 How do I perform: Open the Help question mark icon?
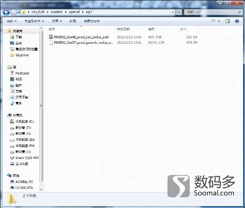237,21
